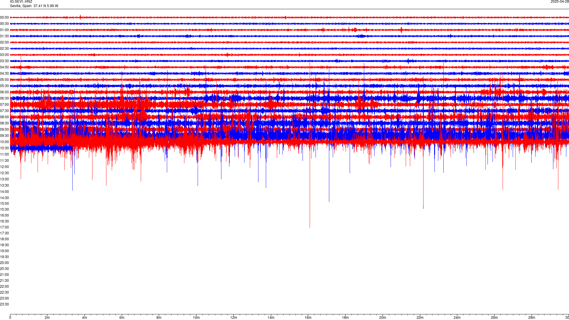Image resolution: width=569 pixels, height=320 pixels.
Task: Click the date 2025-04-28
Action: click(x=560, y=1)
